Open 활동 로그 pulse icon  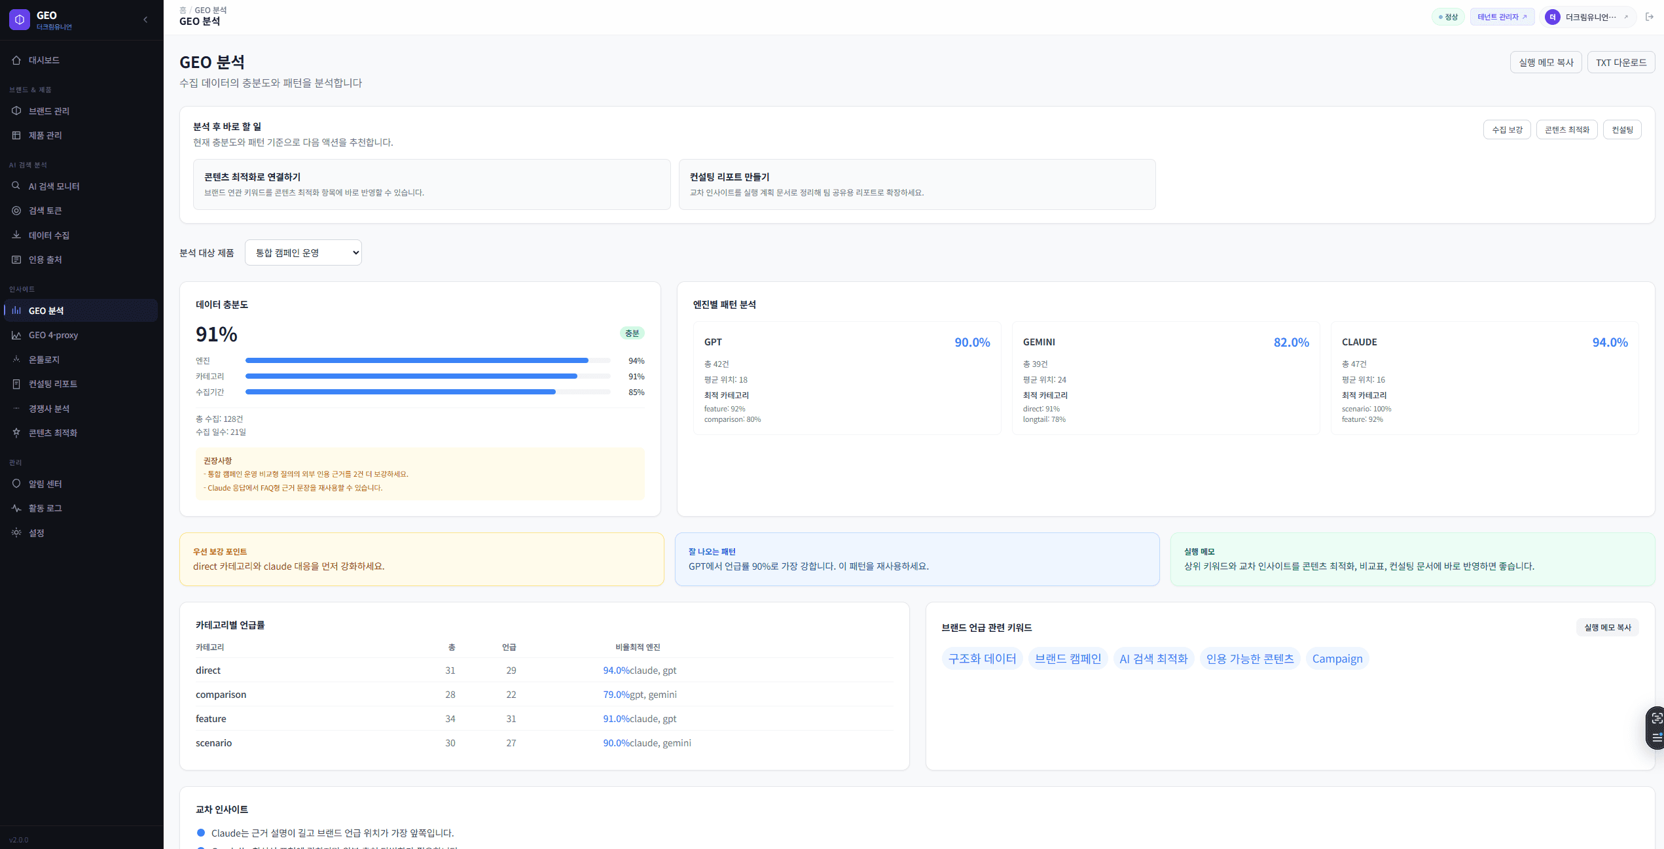(16, 508)
